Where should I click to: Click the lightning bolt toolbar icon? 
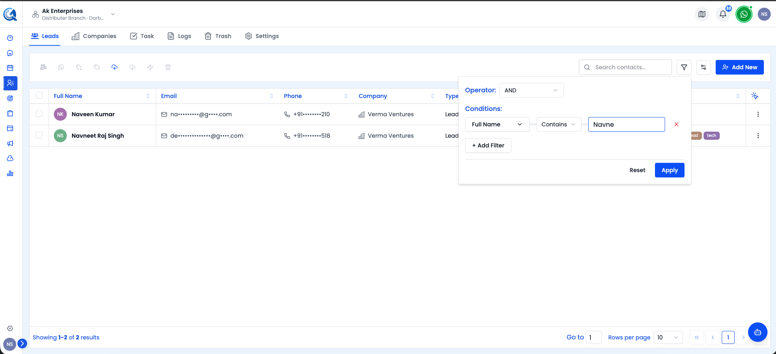150,67
